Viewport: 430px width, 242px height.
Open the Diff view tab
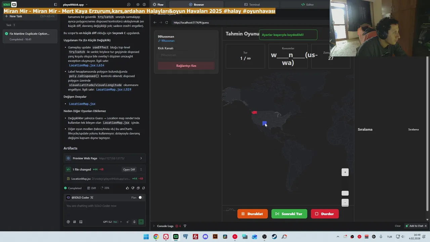(91, 188)
